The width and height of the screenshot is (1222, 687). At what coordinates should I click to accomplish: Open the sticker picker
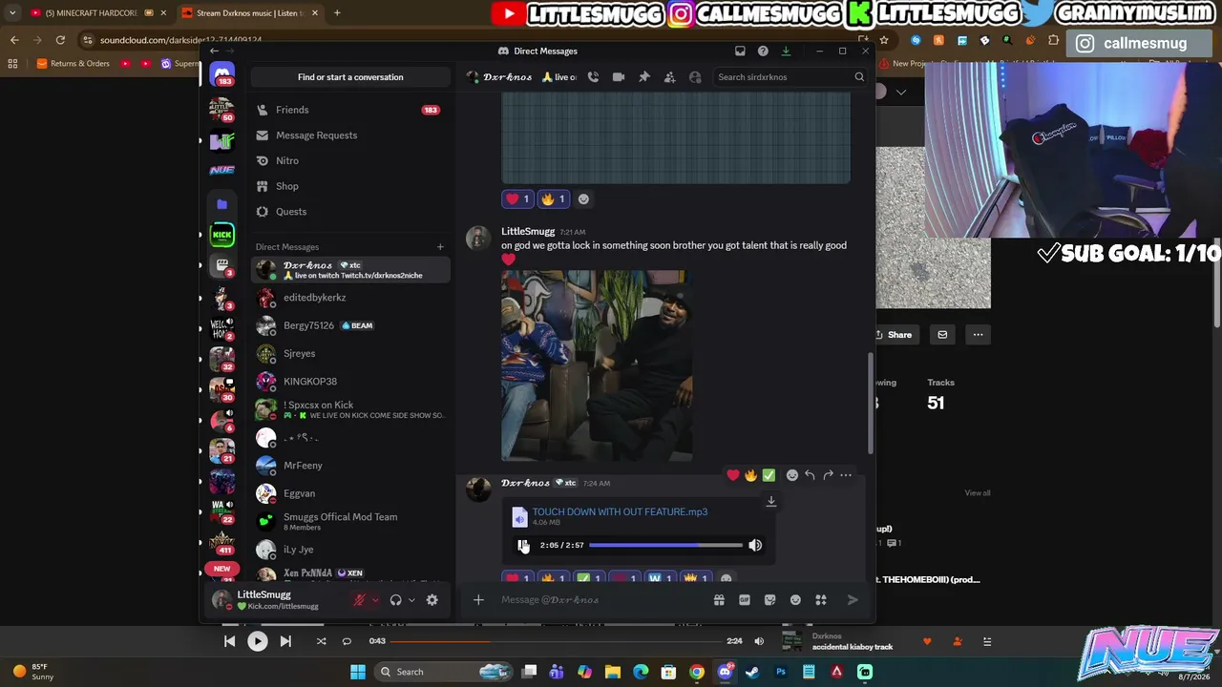click(x=769, y=600)
